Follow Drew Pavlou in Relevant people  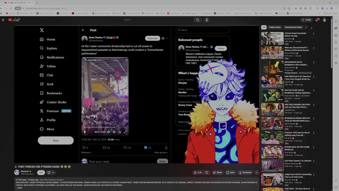pyautogui.click(x=221, y=48)
